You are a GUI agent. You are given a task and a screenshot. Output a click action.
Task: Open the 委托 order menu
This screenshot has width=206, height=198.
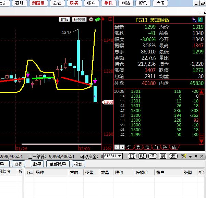pyautogui.click(x=109, y=3)
